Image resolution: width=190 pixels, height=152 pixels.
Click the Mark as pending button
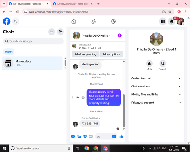(85, 54)
